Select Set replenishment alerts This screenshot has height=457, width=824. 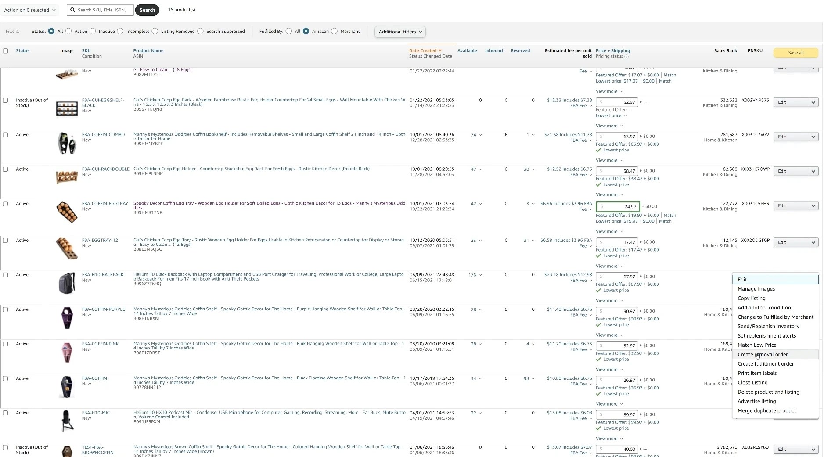(775, 336)
